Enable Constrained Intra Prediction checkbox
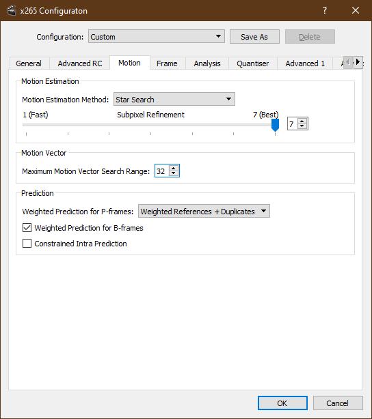Image resolution: width=372 pixels, height=419 pixels. tap(27, 244)
